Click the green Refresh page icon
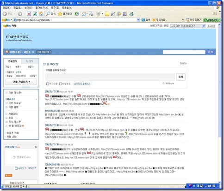Viewport: 224px width, 191px height. (x=35, y=14)
